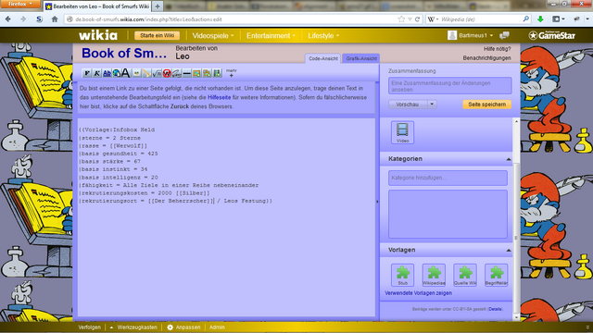Screen dimensions: 593x333
Task: Open Bartimeus1 user account dropdown
Action: 476,35
